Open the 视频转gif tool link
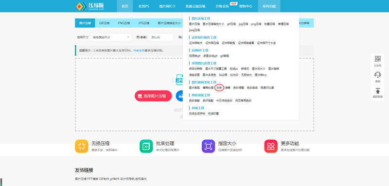The height and width of the screenshot is (186, 389). click(194, 56)
